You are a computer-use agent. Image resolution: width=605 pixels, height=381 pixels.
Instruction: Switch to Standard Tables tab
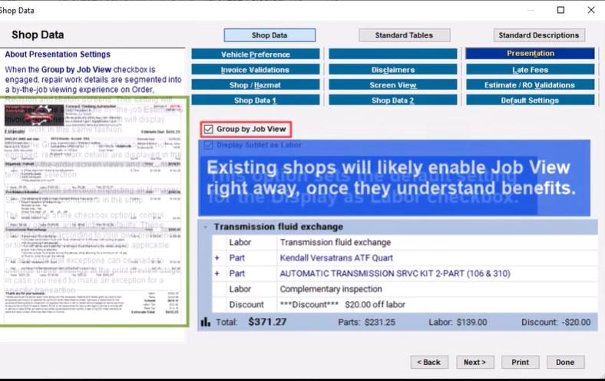click(x=404, y=35)
